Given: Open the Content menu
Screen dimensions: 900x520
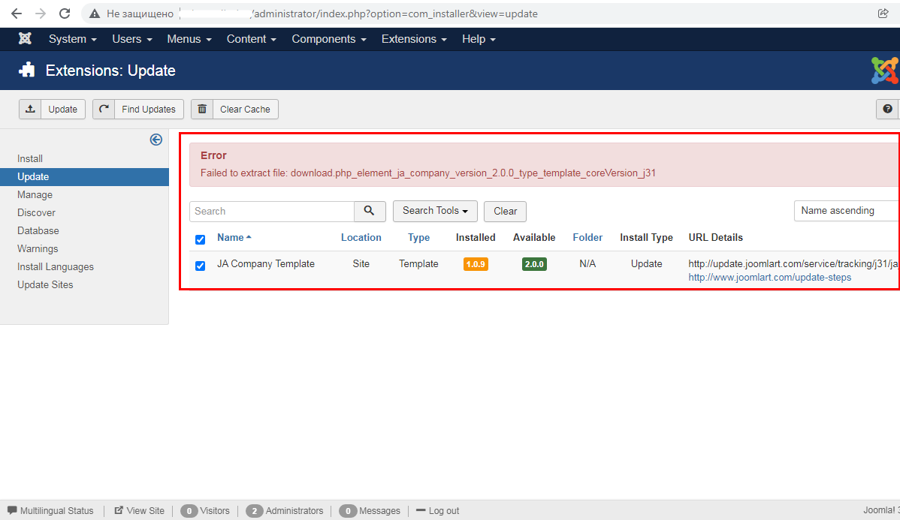Looking at the screenshot, I should (252, 39).
